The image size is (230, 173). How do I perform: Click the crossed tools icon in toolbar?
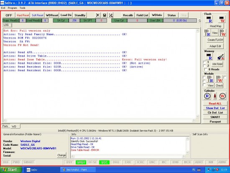pos(111,15)
